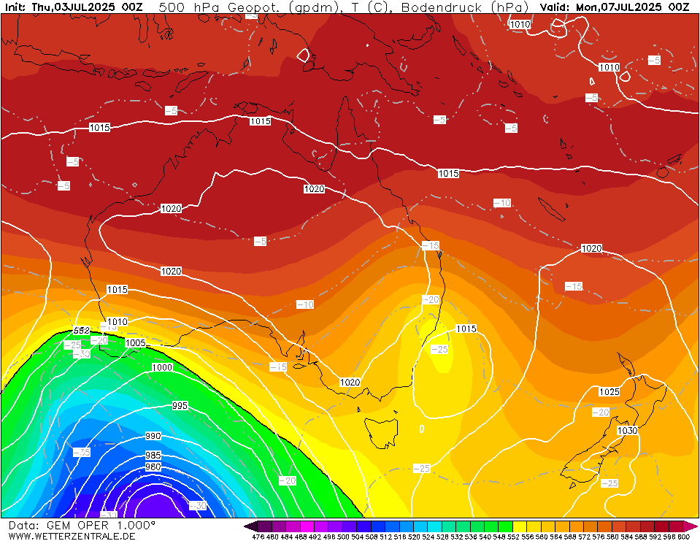Click the 584 value in the legend
Viewport: 700px width, 541px height.
click(626, 537)
